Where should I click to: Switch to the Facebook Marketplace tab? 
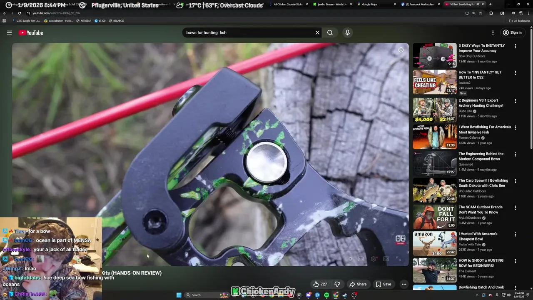pos(421,4)
